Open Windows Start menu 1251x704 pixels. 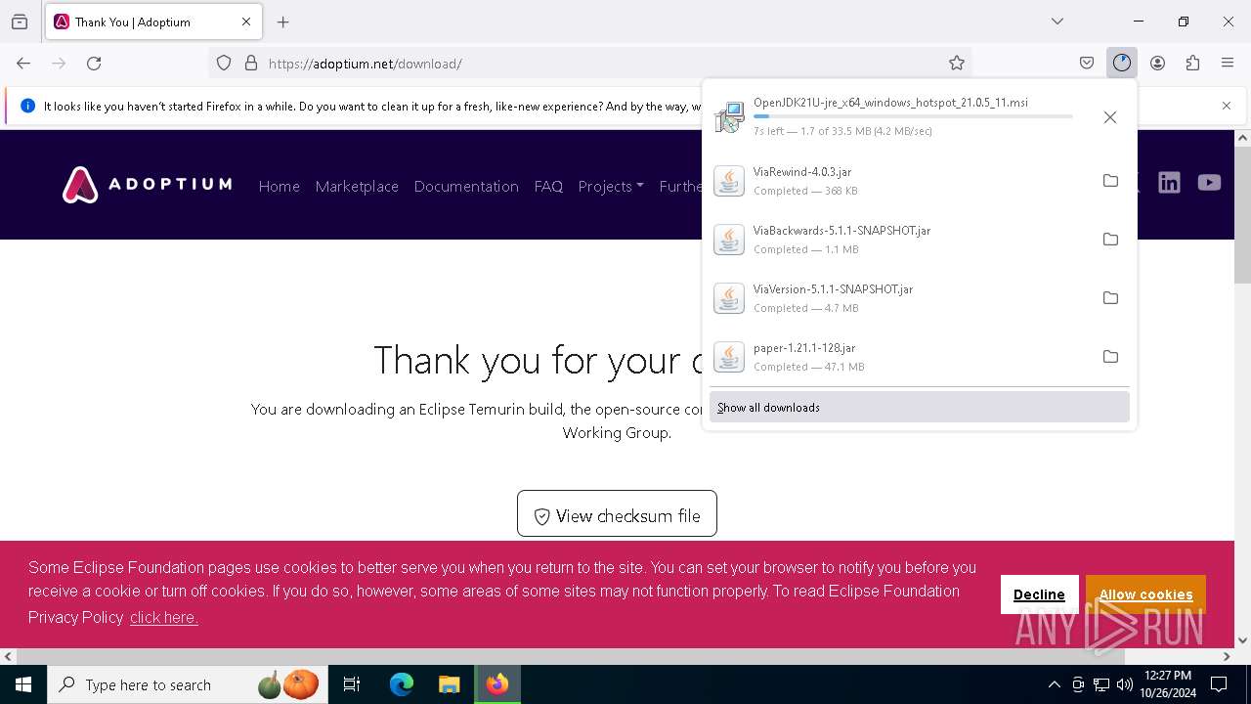[x=23, y=684]
